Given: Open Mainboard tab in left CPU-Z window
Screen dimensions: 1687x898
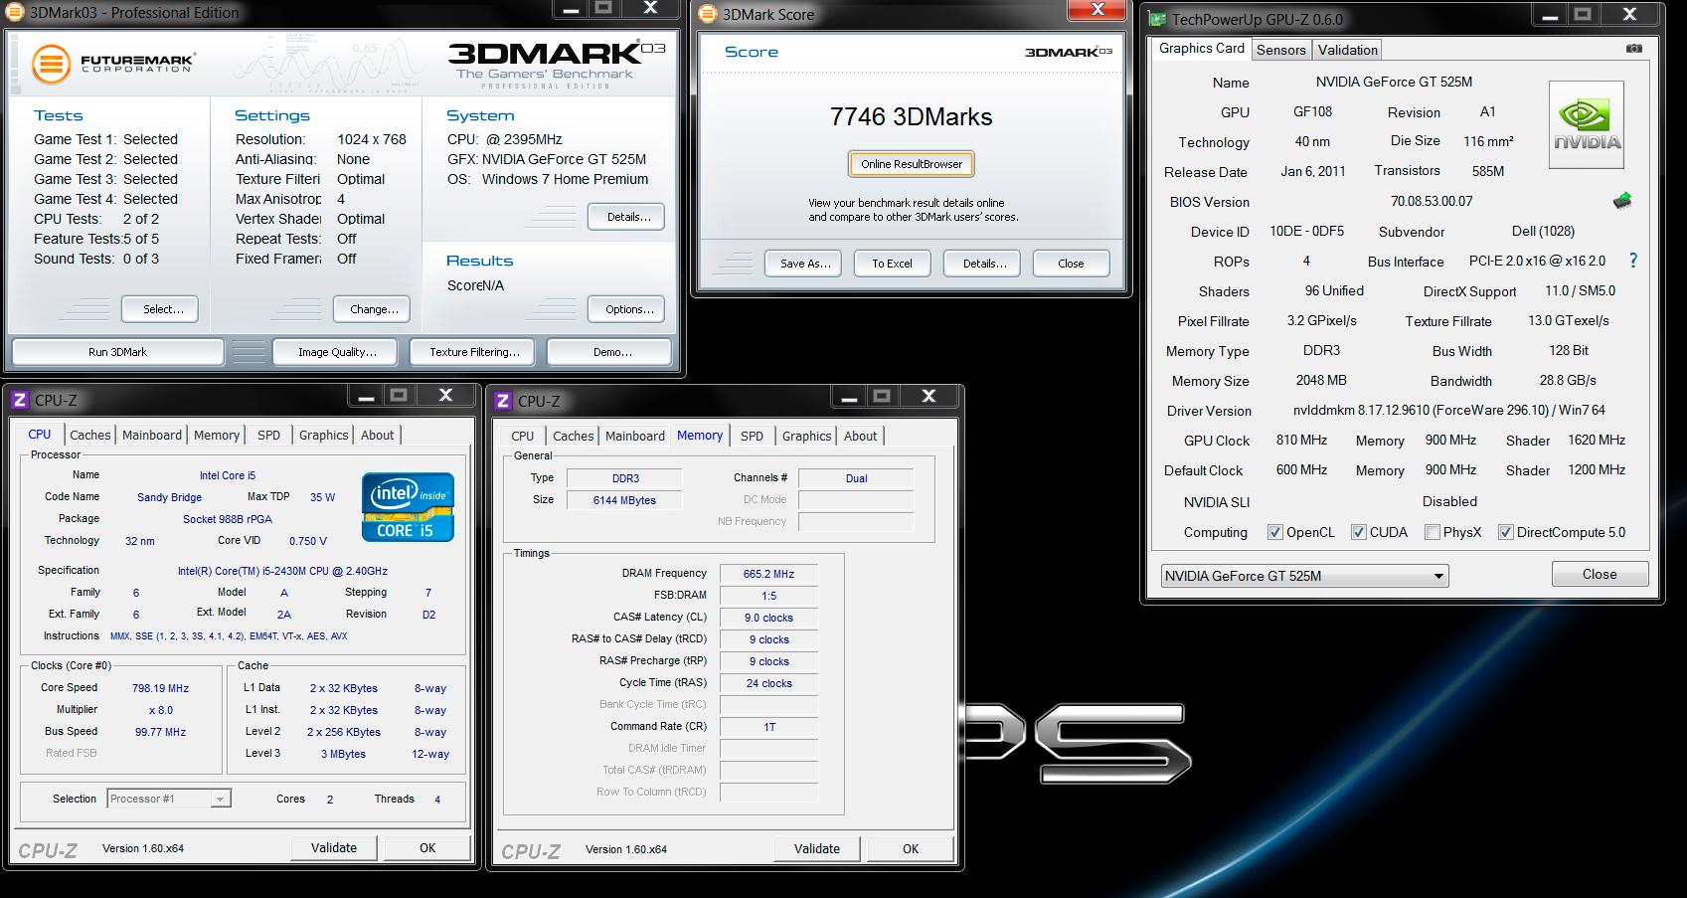Looking at the screenshot, I should point(152,435).
